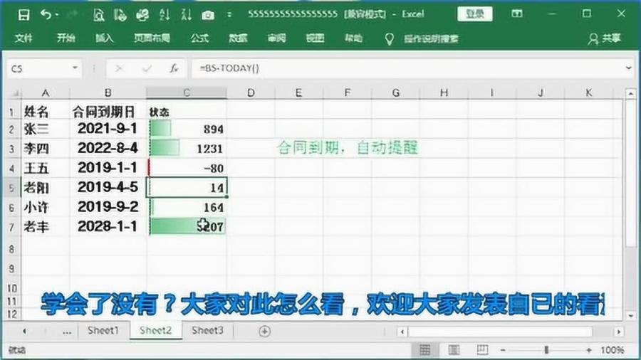Switch to the 视图 ribbon tab

click(316, 38)
